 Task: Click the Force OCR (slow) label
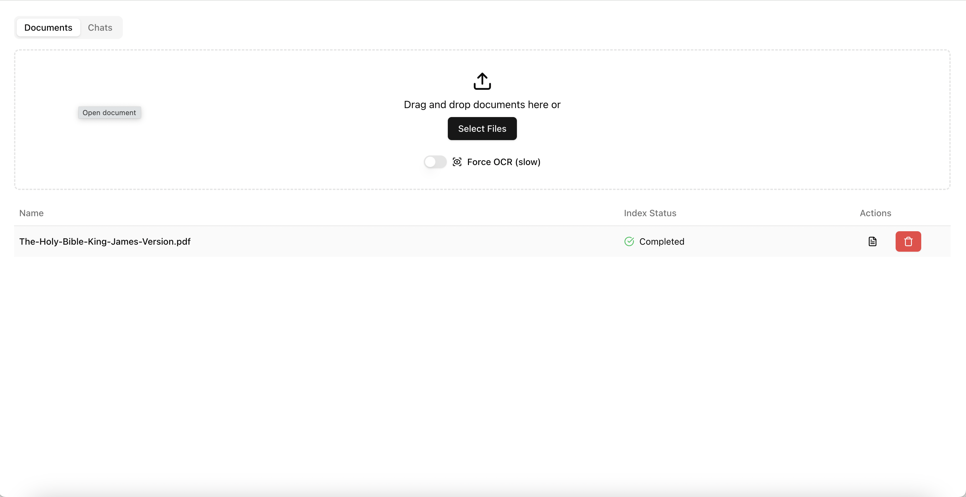503,162
